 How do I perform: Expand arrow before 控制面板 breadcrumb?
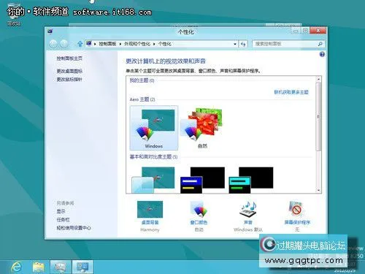point(95,44)
